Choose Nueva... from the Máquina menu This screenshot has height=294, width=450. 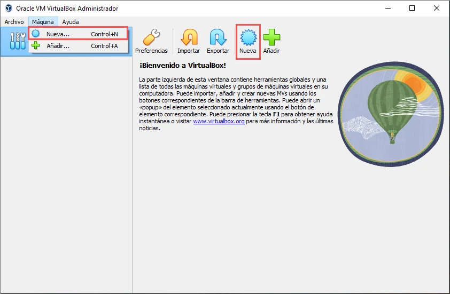point(79,34)
